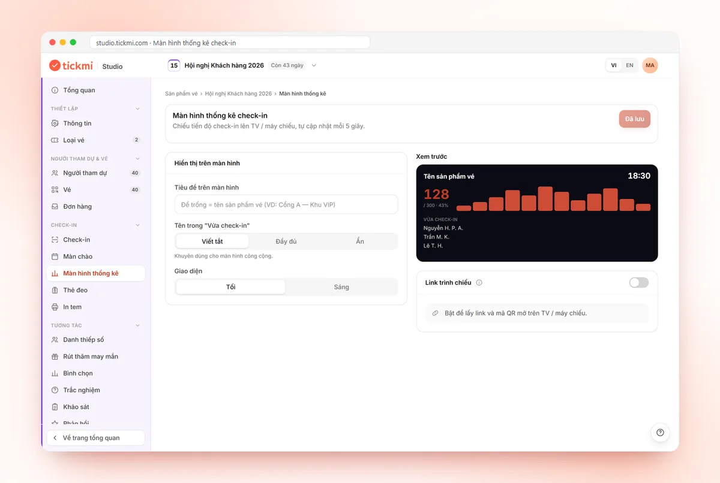Viewport: 720px width, 483px height.
Task: Collapse the THIẾT LẬP section
Action: tap(137, 109)
